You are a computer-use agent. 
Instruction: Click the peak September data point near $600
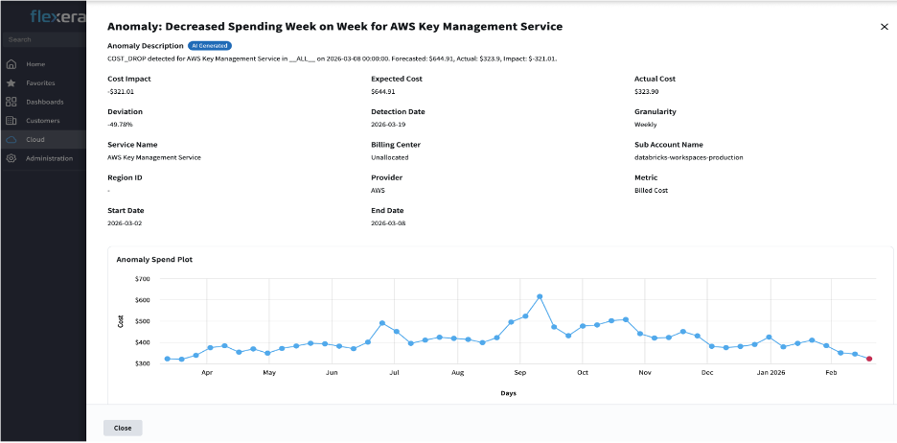click(x=540, y=296)
